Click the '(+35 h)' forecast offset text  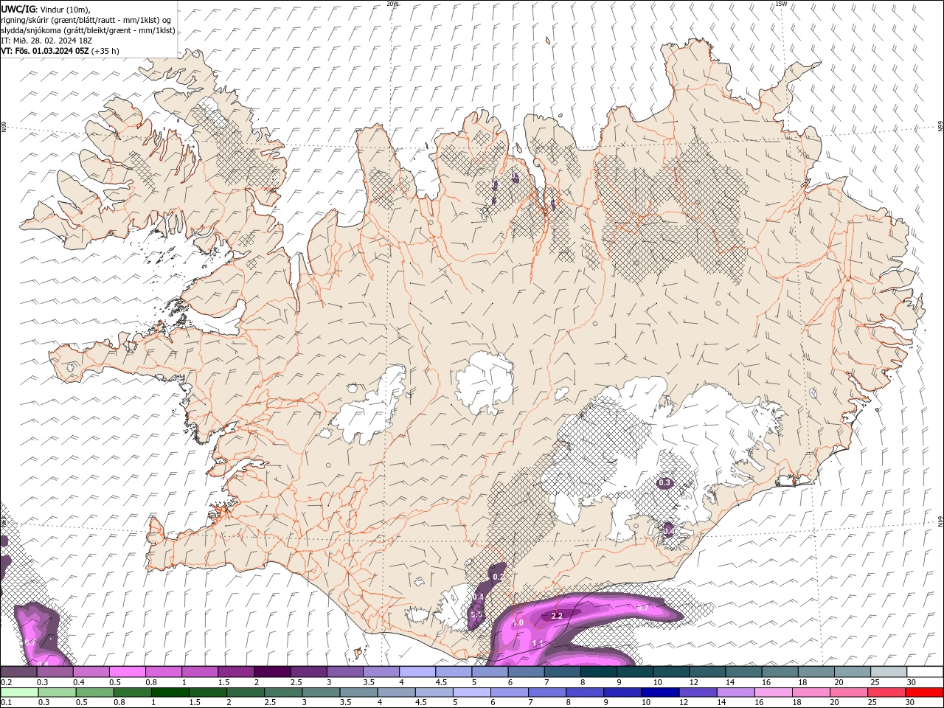pyautogui.click(x=105, y=51)
